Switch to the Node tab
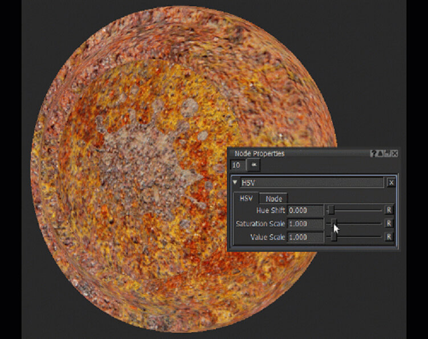 tap(274, 199)
